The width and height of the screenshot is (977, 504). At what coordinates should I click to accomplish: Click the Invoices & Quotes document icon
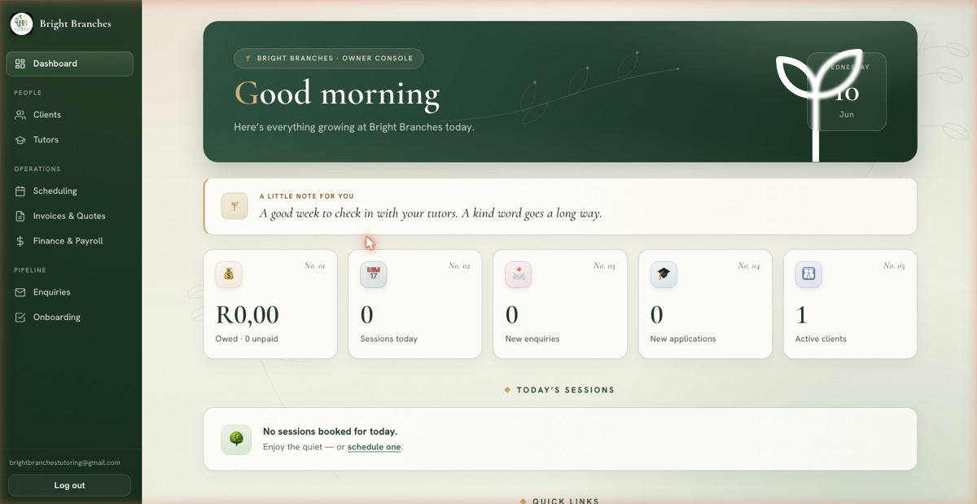point(20,217)
